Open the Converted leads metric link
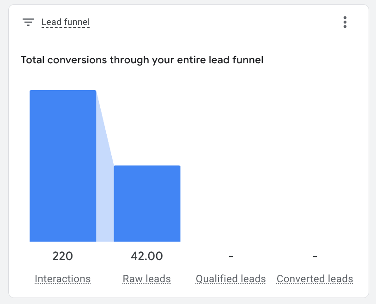Image resolution: width=376 pixels, height=304 pixels. pos(315,279)
